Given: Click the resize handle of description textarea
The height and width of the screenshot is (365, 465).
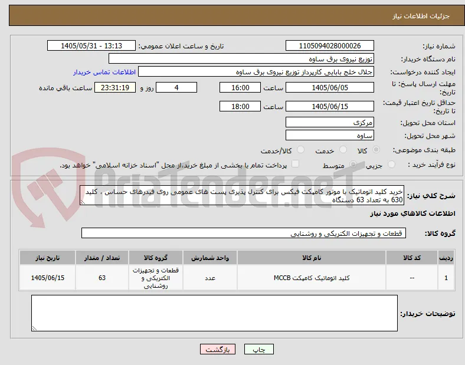Looking at the screenshot, I should pos(83,202).
